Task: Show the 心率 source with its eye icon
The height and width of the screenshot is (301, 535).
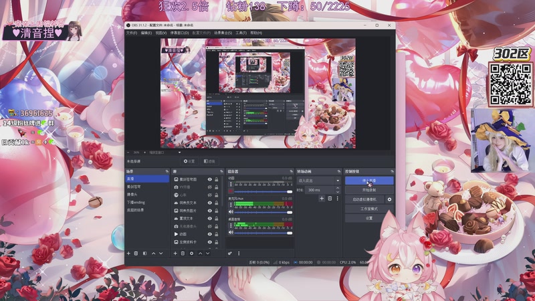Action: click(210, 195)
